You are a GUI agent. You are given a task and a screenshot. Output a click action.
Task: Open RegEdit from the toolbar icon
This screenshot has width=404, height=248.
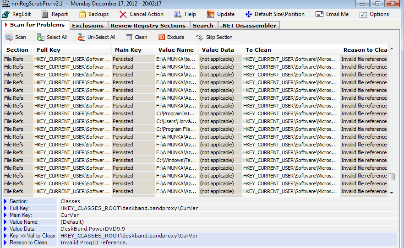5,14
